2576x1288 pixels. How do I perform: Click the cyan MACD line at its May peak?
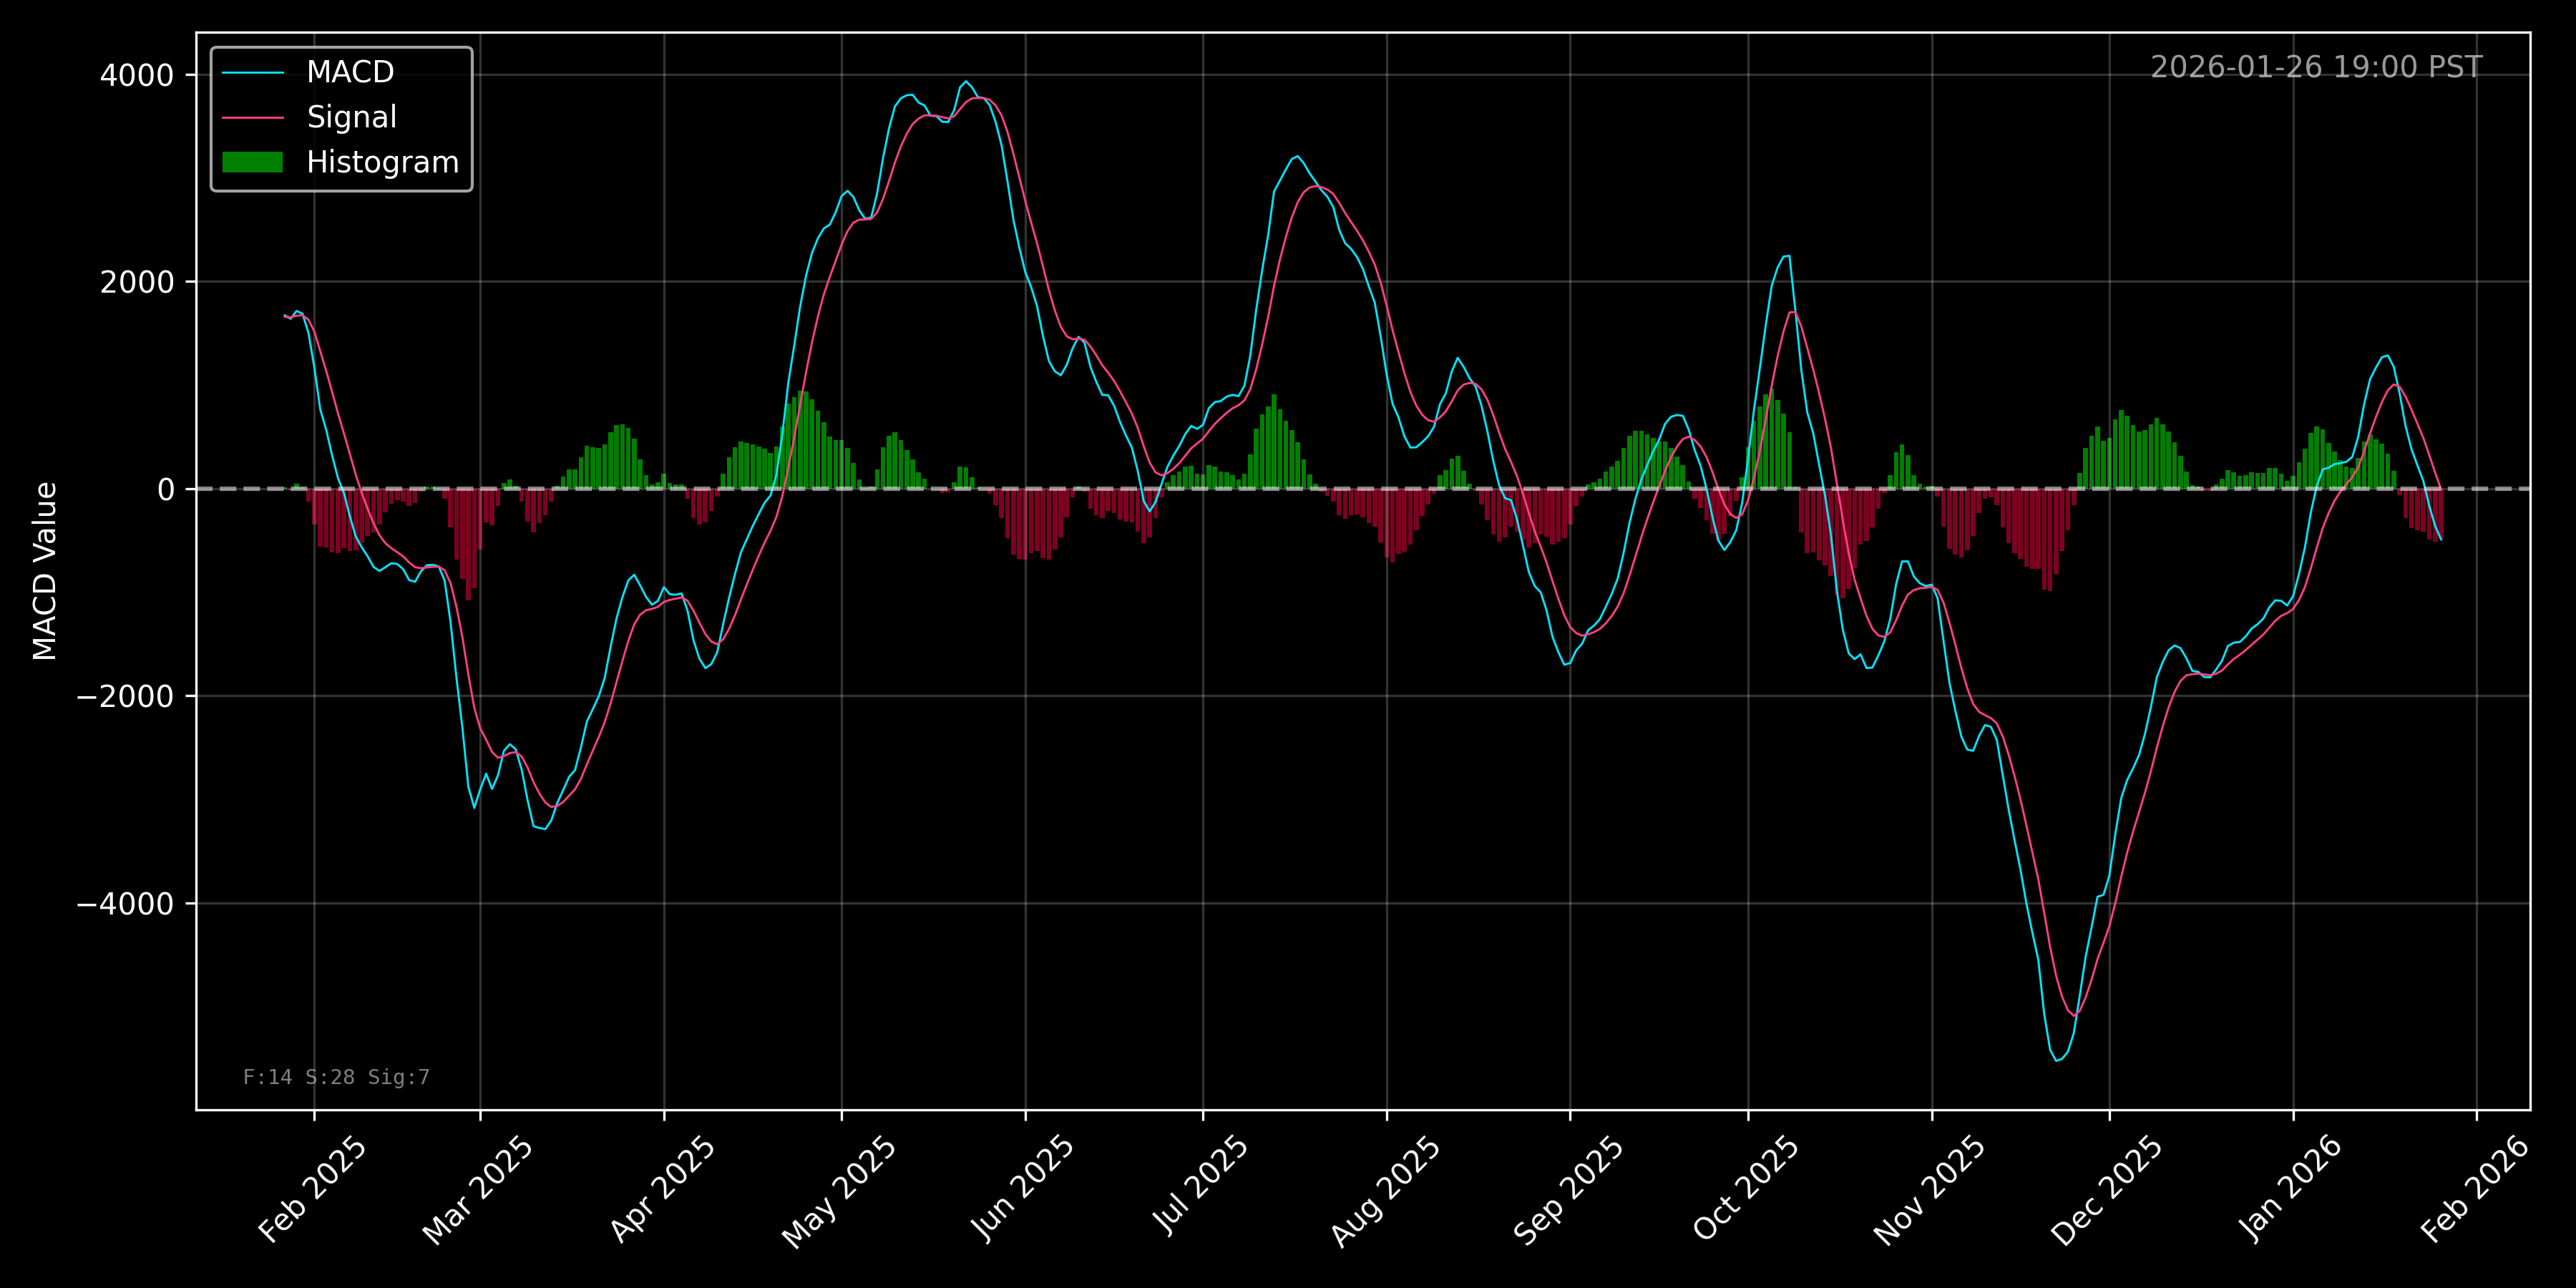(967, 82)
